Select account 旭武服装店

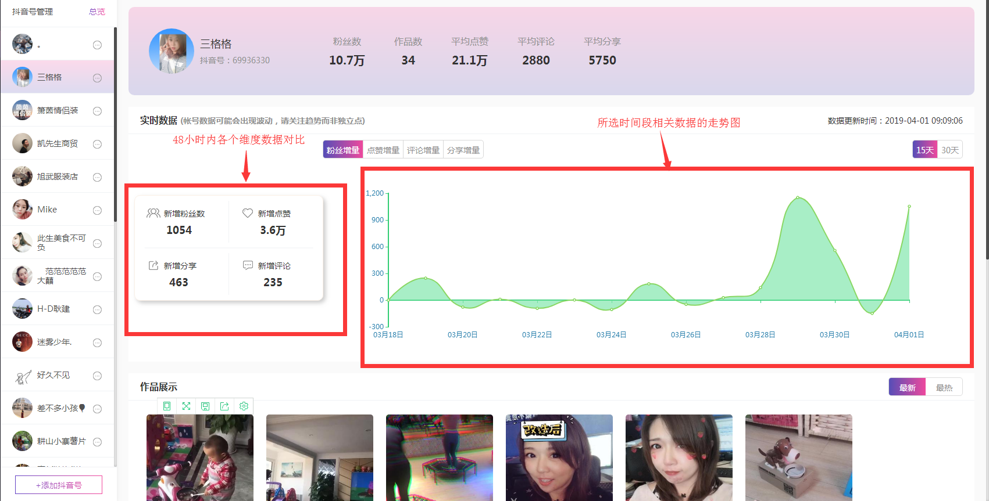57,176
